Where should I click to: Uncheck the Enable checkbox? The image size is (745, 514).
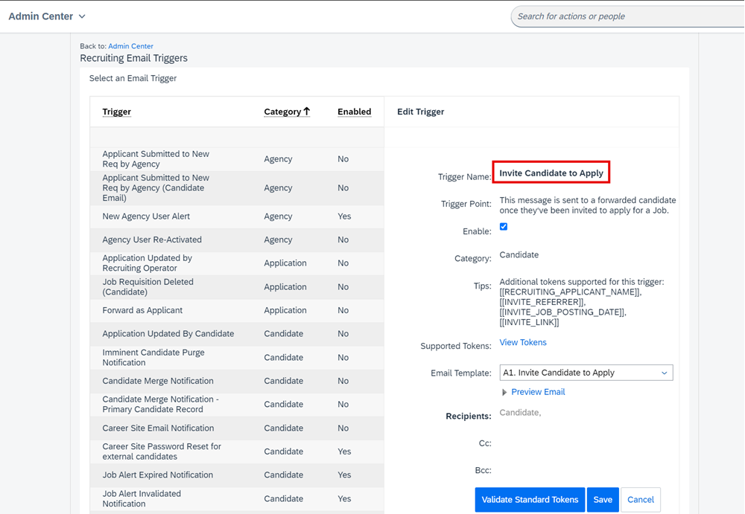[504, 226]
